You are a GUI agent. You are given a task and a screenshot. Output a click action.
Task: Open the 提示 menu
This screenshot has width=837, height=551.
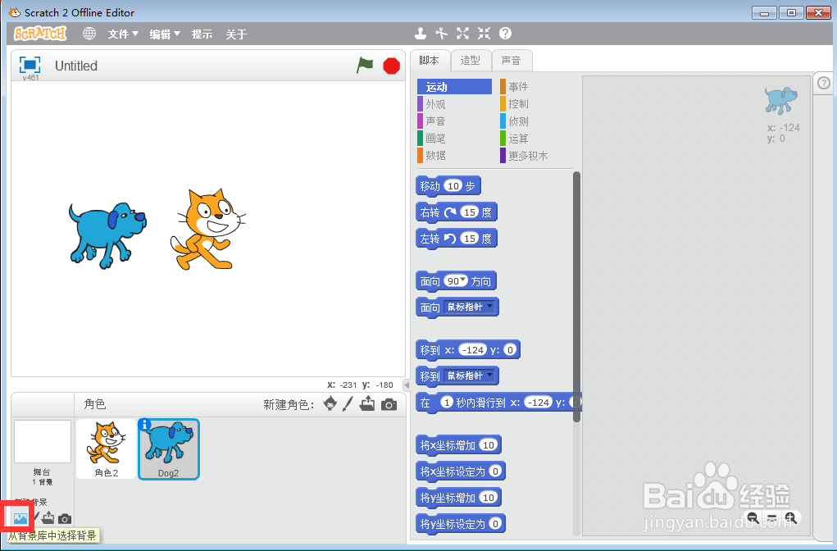tap(202, 34)
